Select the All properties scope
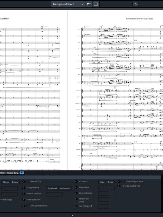163x217 pixels. (x=22, y=173)
